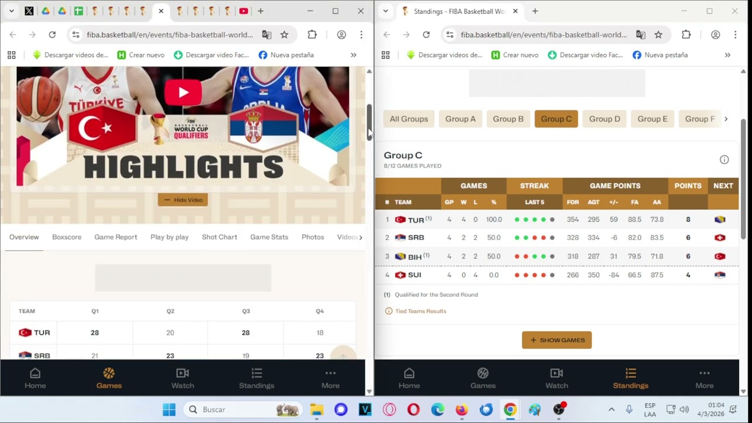Switch to the X (Twitter) tab
This screenshot has width=752, height=423.
29,11
